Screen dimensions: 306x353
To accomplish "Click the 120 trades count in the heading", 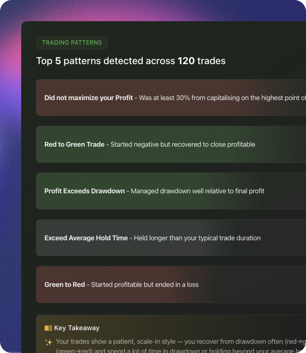I will click(x=187, y=61).
